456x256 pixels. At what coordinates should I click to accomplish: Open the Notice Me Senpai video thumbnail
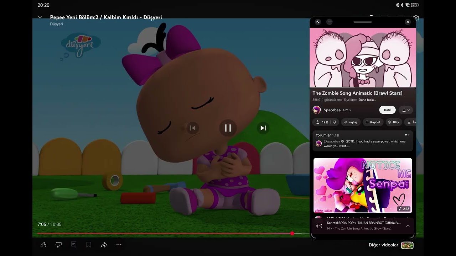(x=363, y=185)
